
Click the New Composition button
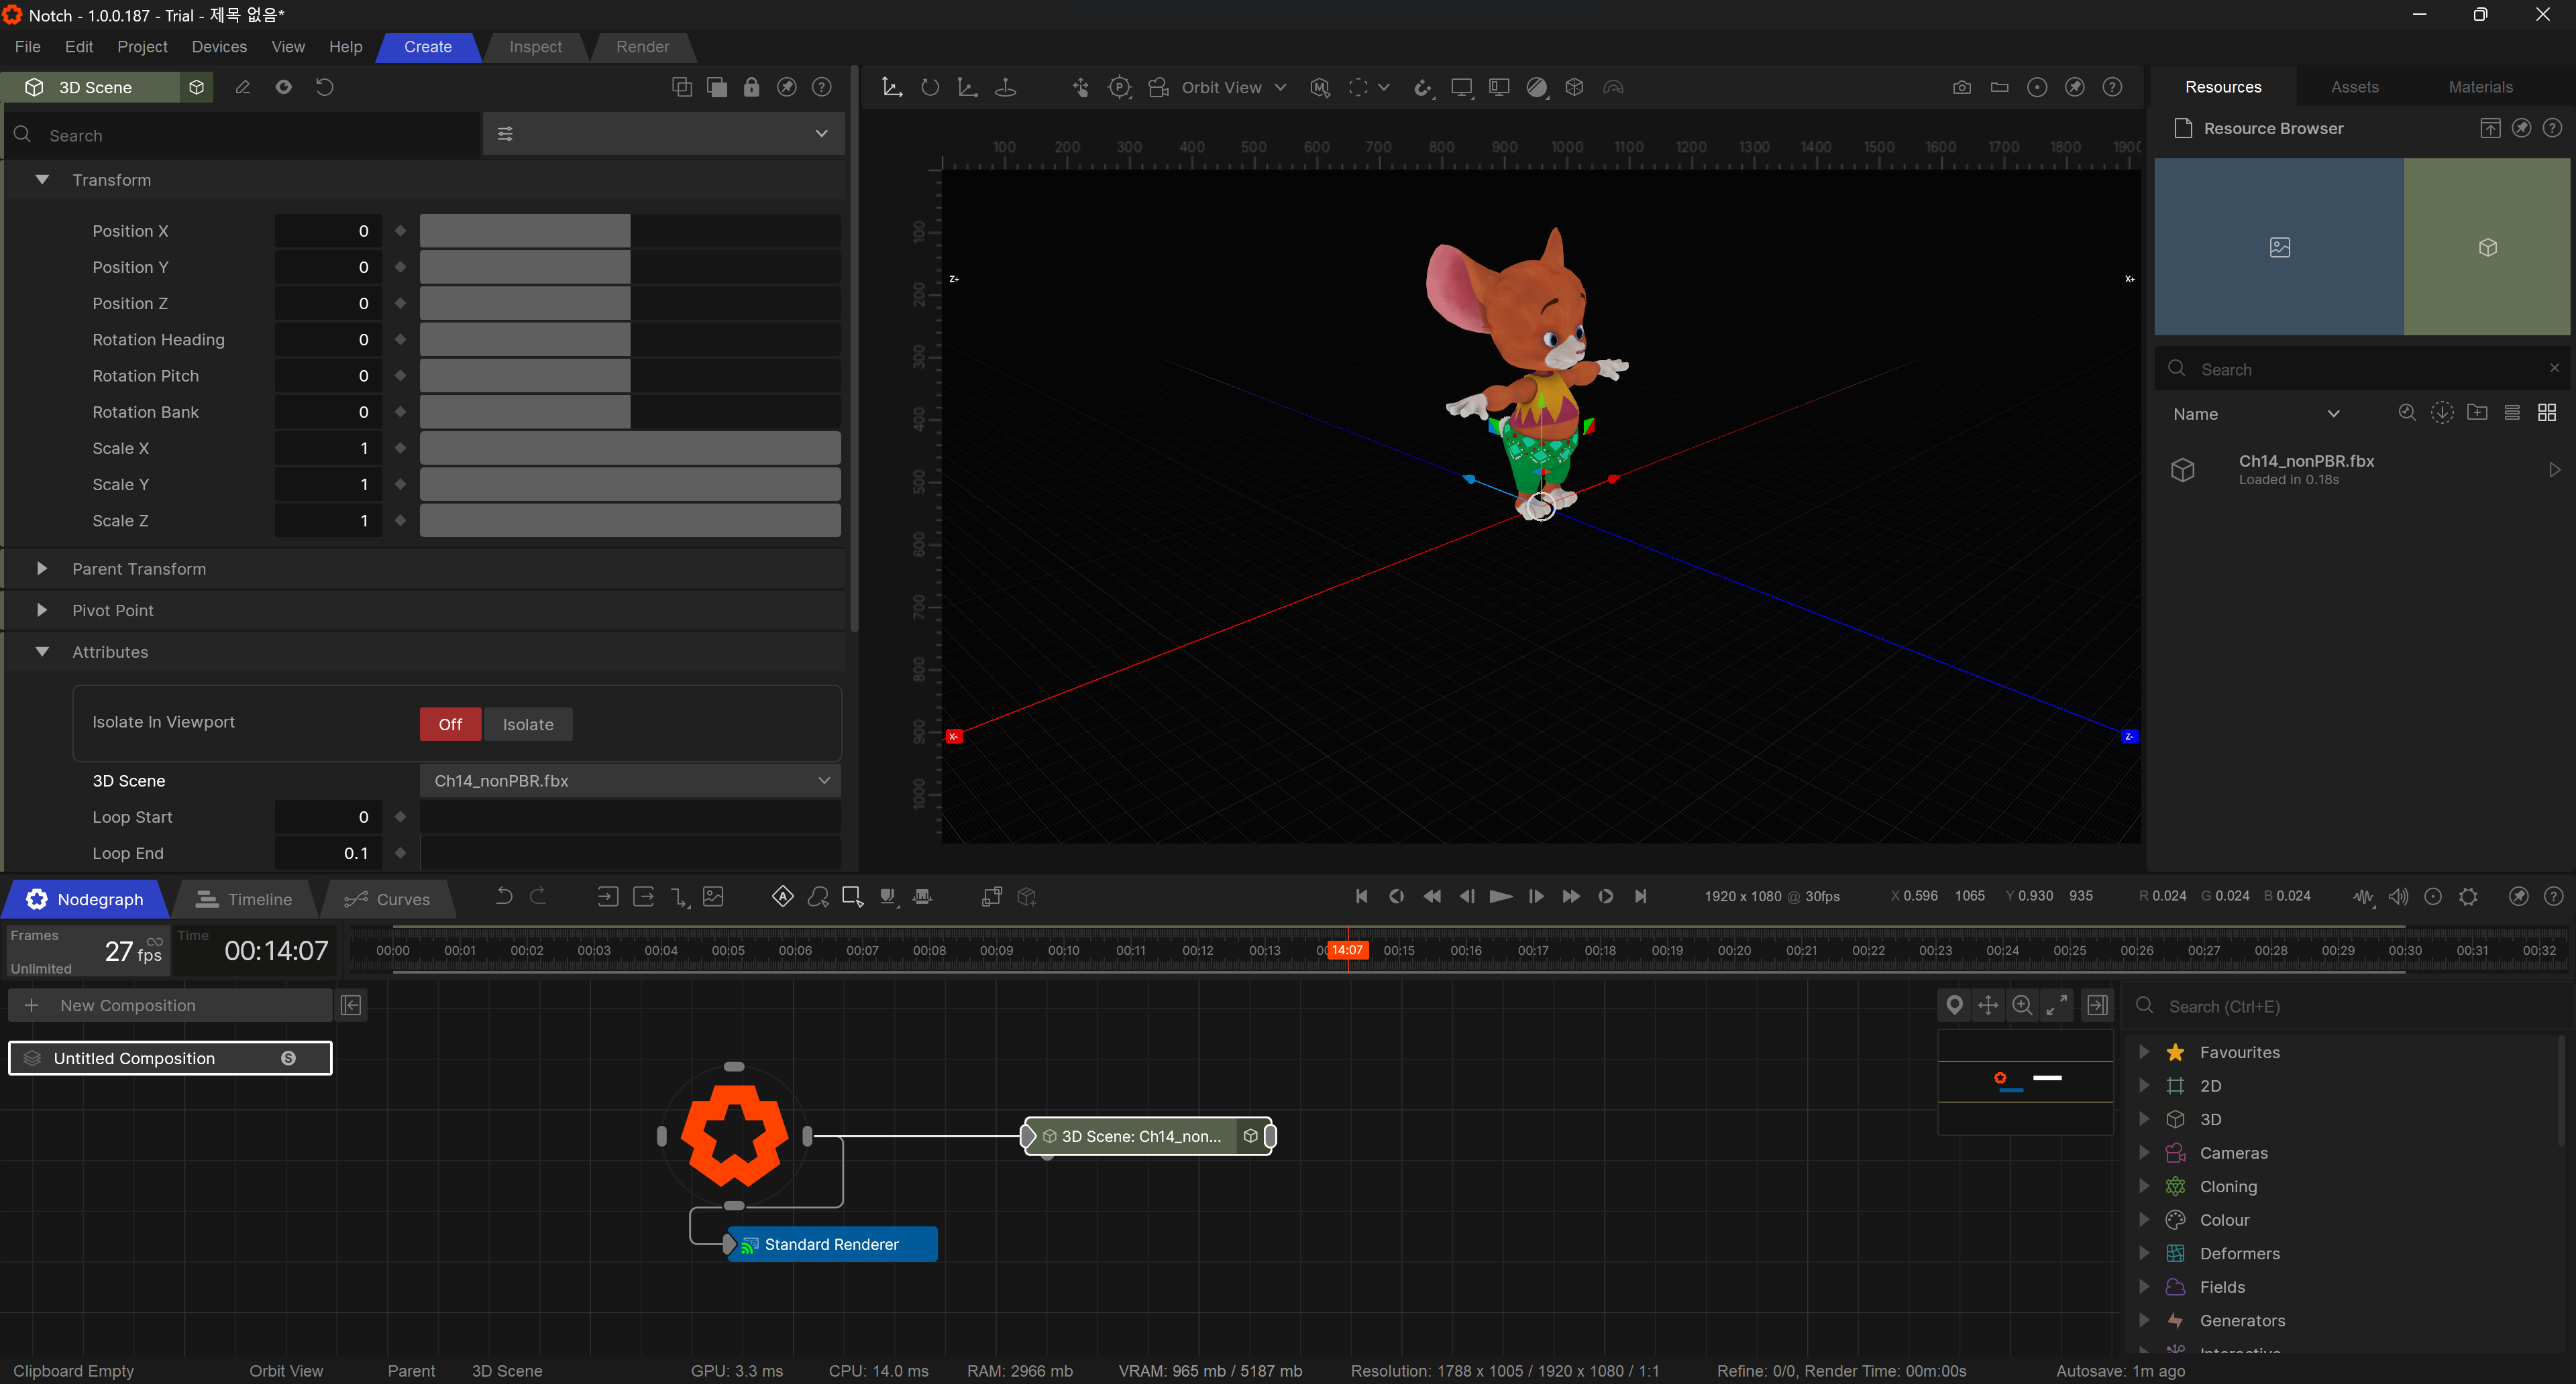(x=170, y=1005)
